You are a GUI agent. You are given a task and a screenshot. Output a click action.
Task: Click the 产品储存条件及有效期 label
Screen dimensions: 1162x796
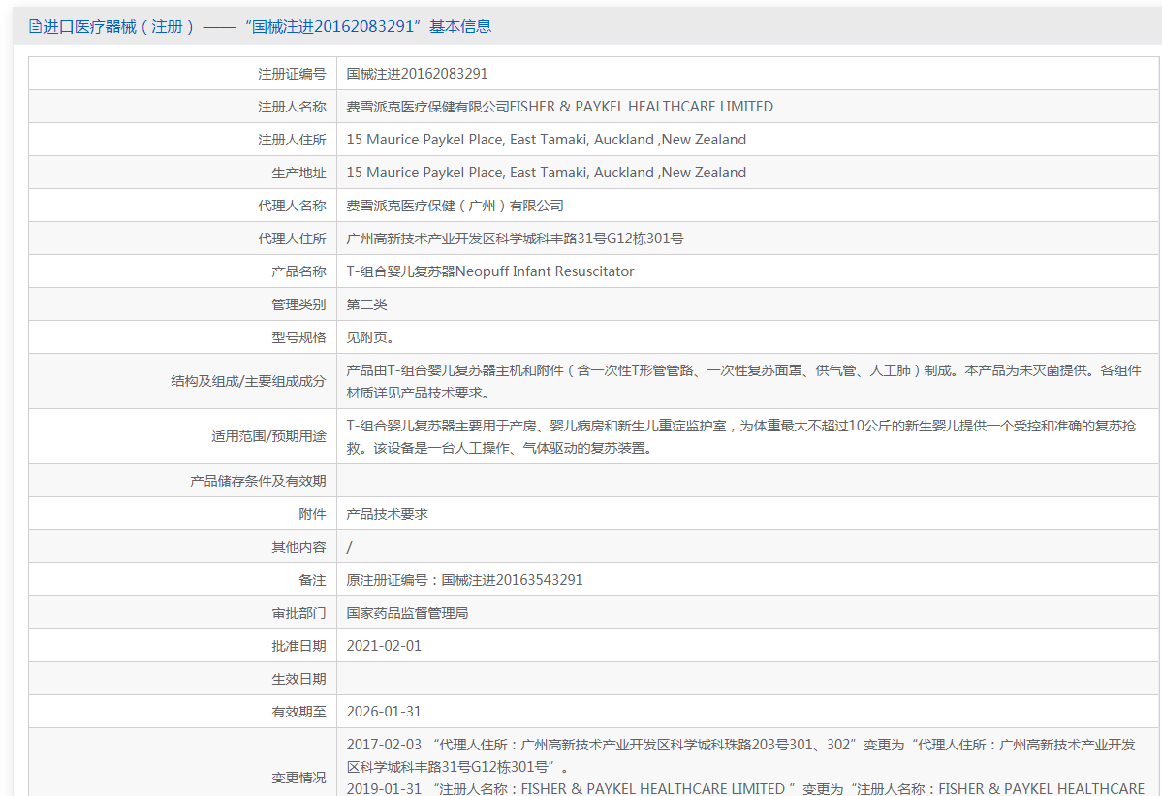[258, 481]
